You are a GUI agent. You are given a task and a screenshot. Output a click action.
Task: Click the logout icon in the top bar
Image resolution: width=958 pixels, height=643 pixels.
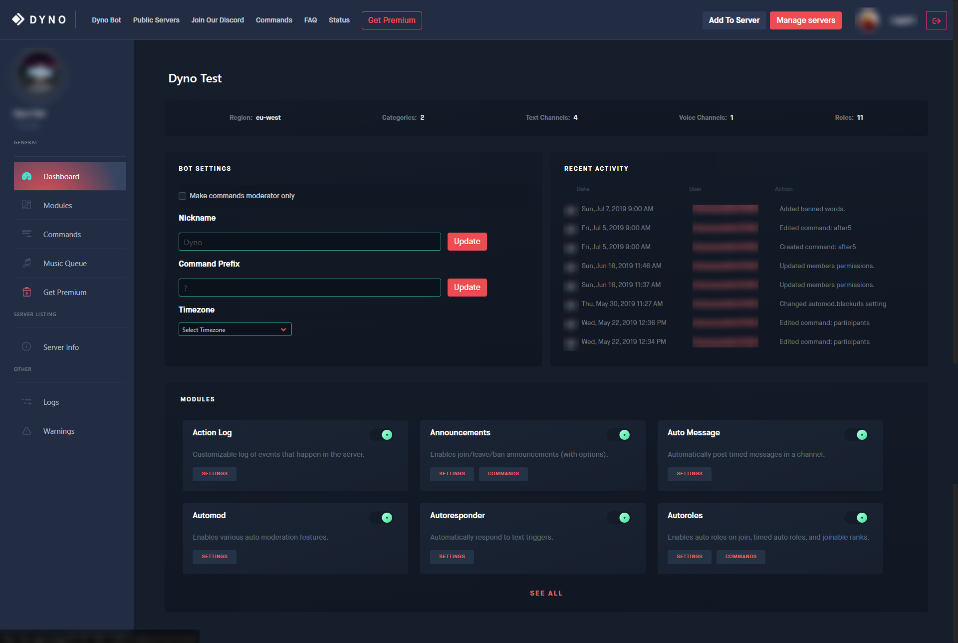click(x=937, y=20)
